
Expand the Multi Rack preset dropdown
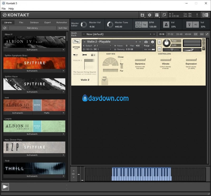[x=84, y=34]
